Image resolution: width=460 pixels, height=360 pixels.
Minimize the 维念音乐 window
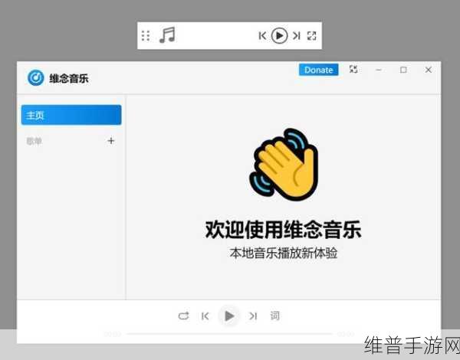pyautogui.click(x=379, y=70)
